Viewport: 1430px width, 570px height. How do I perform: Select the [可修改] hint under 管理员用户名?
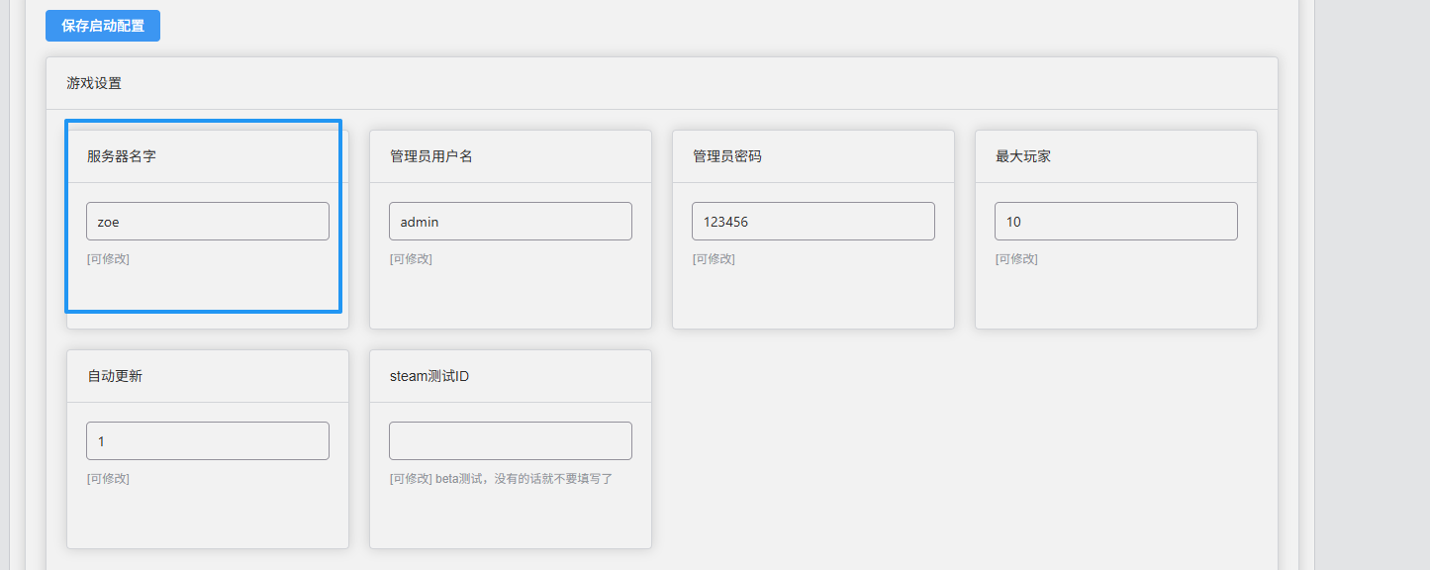411,259
